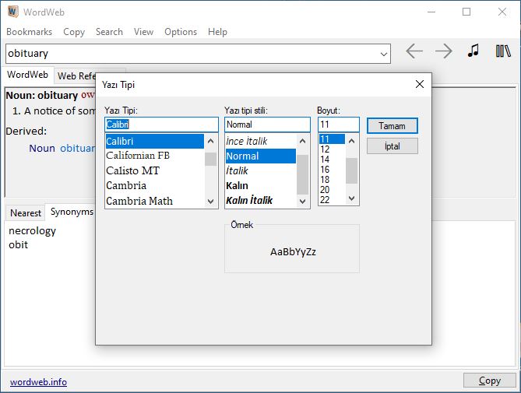Select size 11 in the list
This screenshot has width=521, height=393.
pos(332,139)
